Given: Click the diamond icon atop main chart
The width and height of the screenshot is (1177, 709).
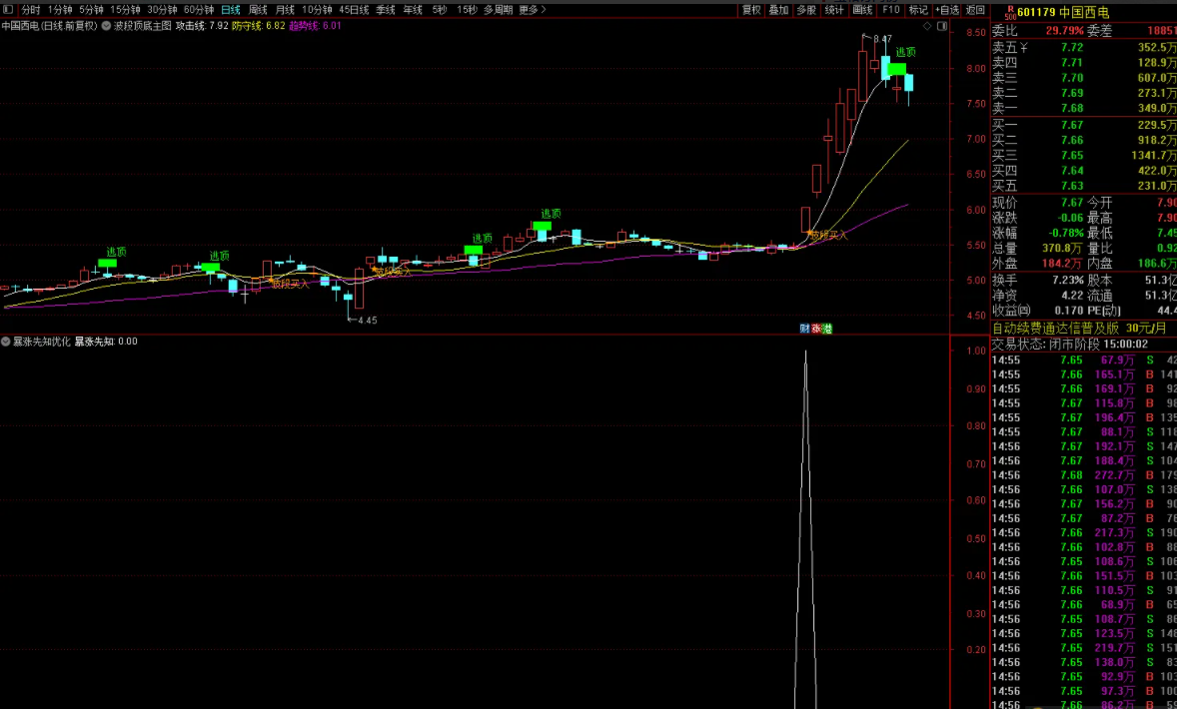Looking at the screenshot, I should (x=927, y=26).
